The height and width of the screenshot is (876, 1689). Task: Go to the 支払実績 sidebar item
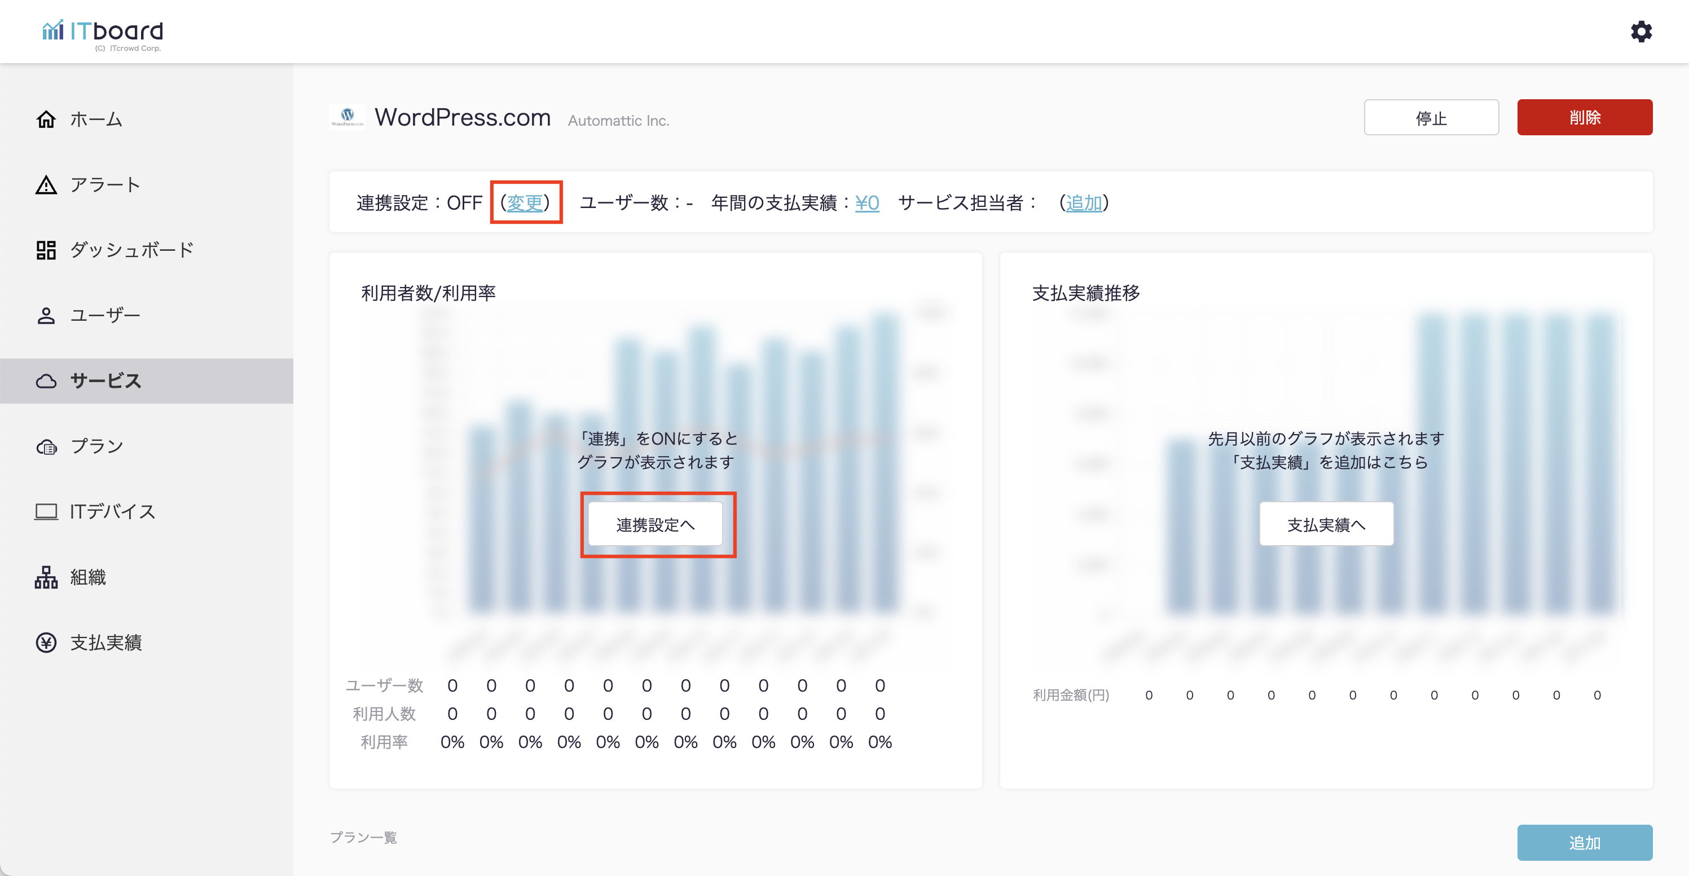pyautogui.click(x=106, y=642)
